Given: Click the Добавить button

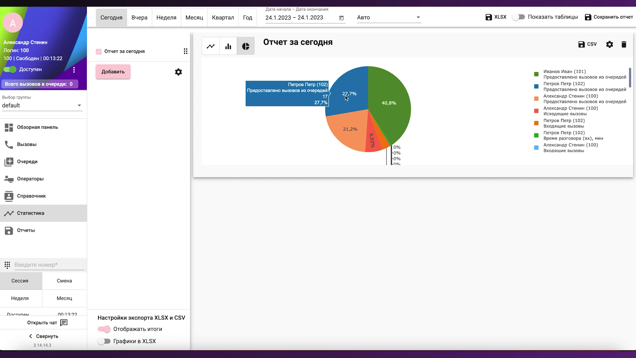Looking at the screenshot, I should click(x=113, y=72).
